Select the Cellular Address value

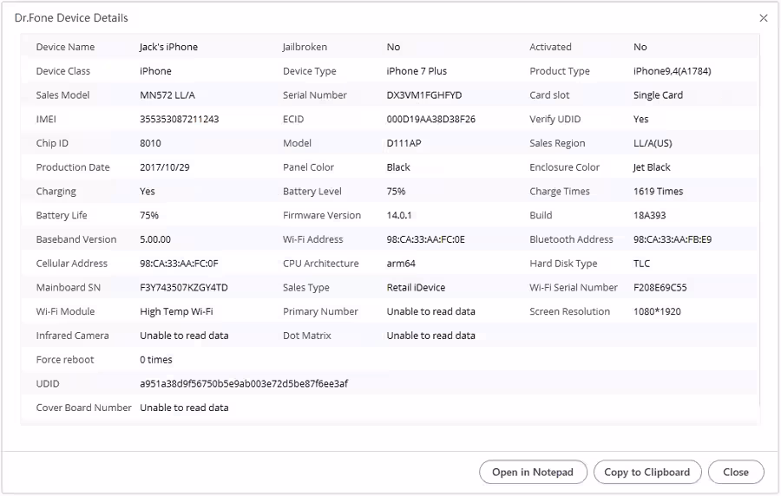(x=179, y=264)
